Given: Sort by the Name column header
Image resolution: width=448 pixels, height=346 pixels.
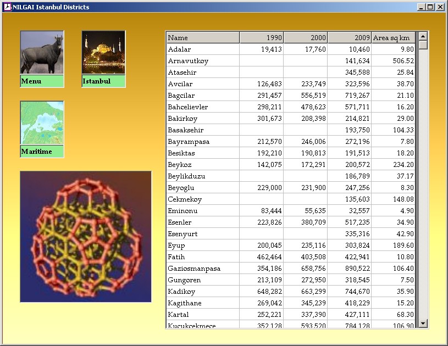Looking at the screenshot, I should tap(202, 38).
